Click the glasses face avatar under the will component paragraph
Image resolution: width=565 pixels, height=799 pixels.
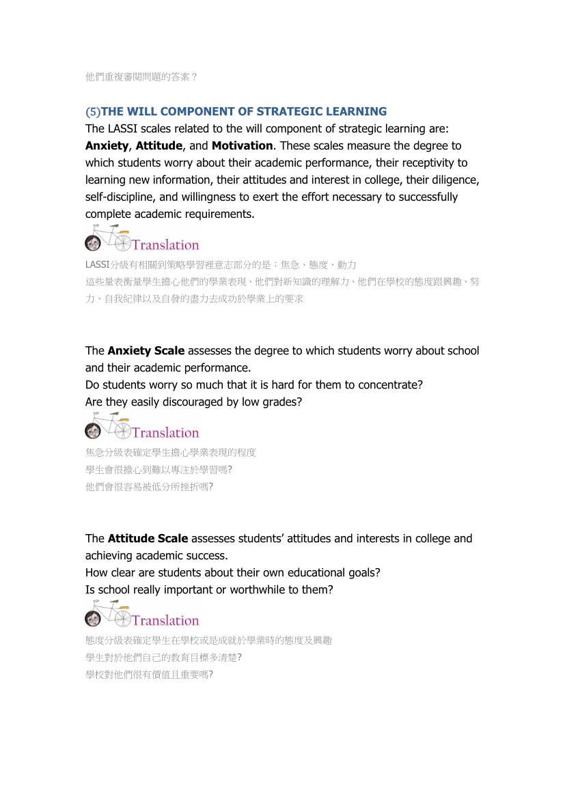pos(93,243)
